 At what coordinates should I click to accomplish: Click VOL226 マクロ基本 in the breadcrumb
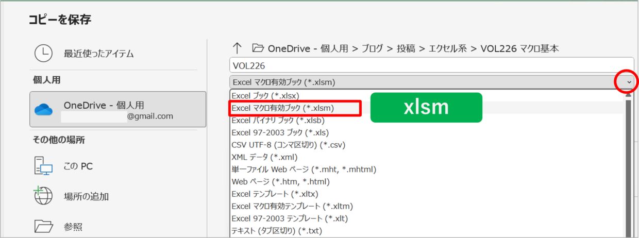(520, 48)
